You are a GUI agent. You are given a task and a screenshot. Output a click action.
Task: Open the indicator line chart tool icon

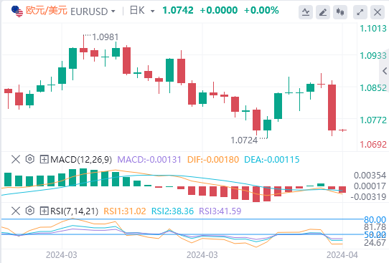[306, 11]
